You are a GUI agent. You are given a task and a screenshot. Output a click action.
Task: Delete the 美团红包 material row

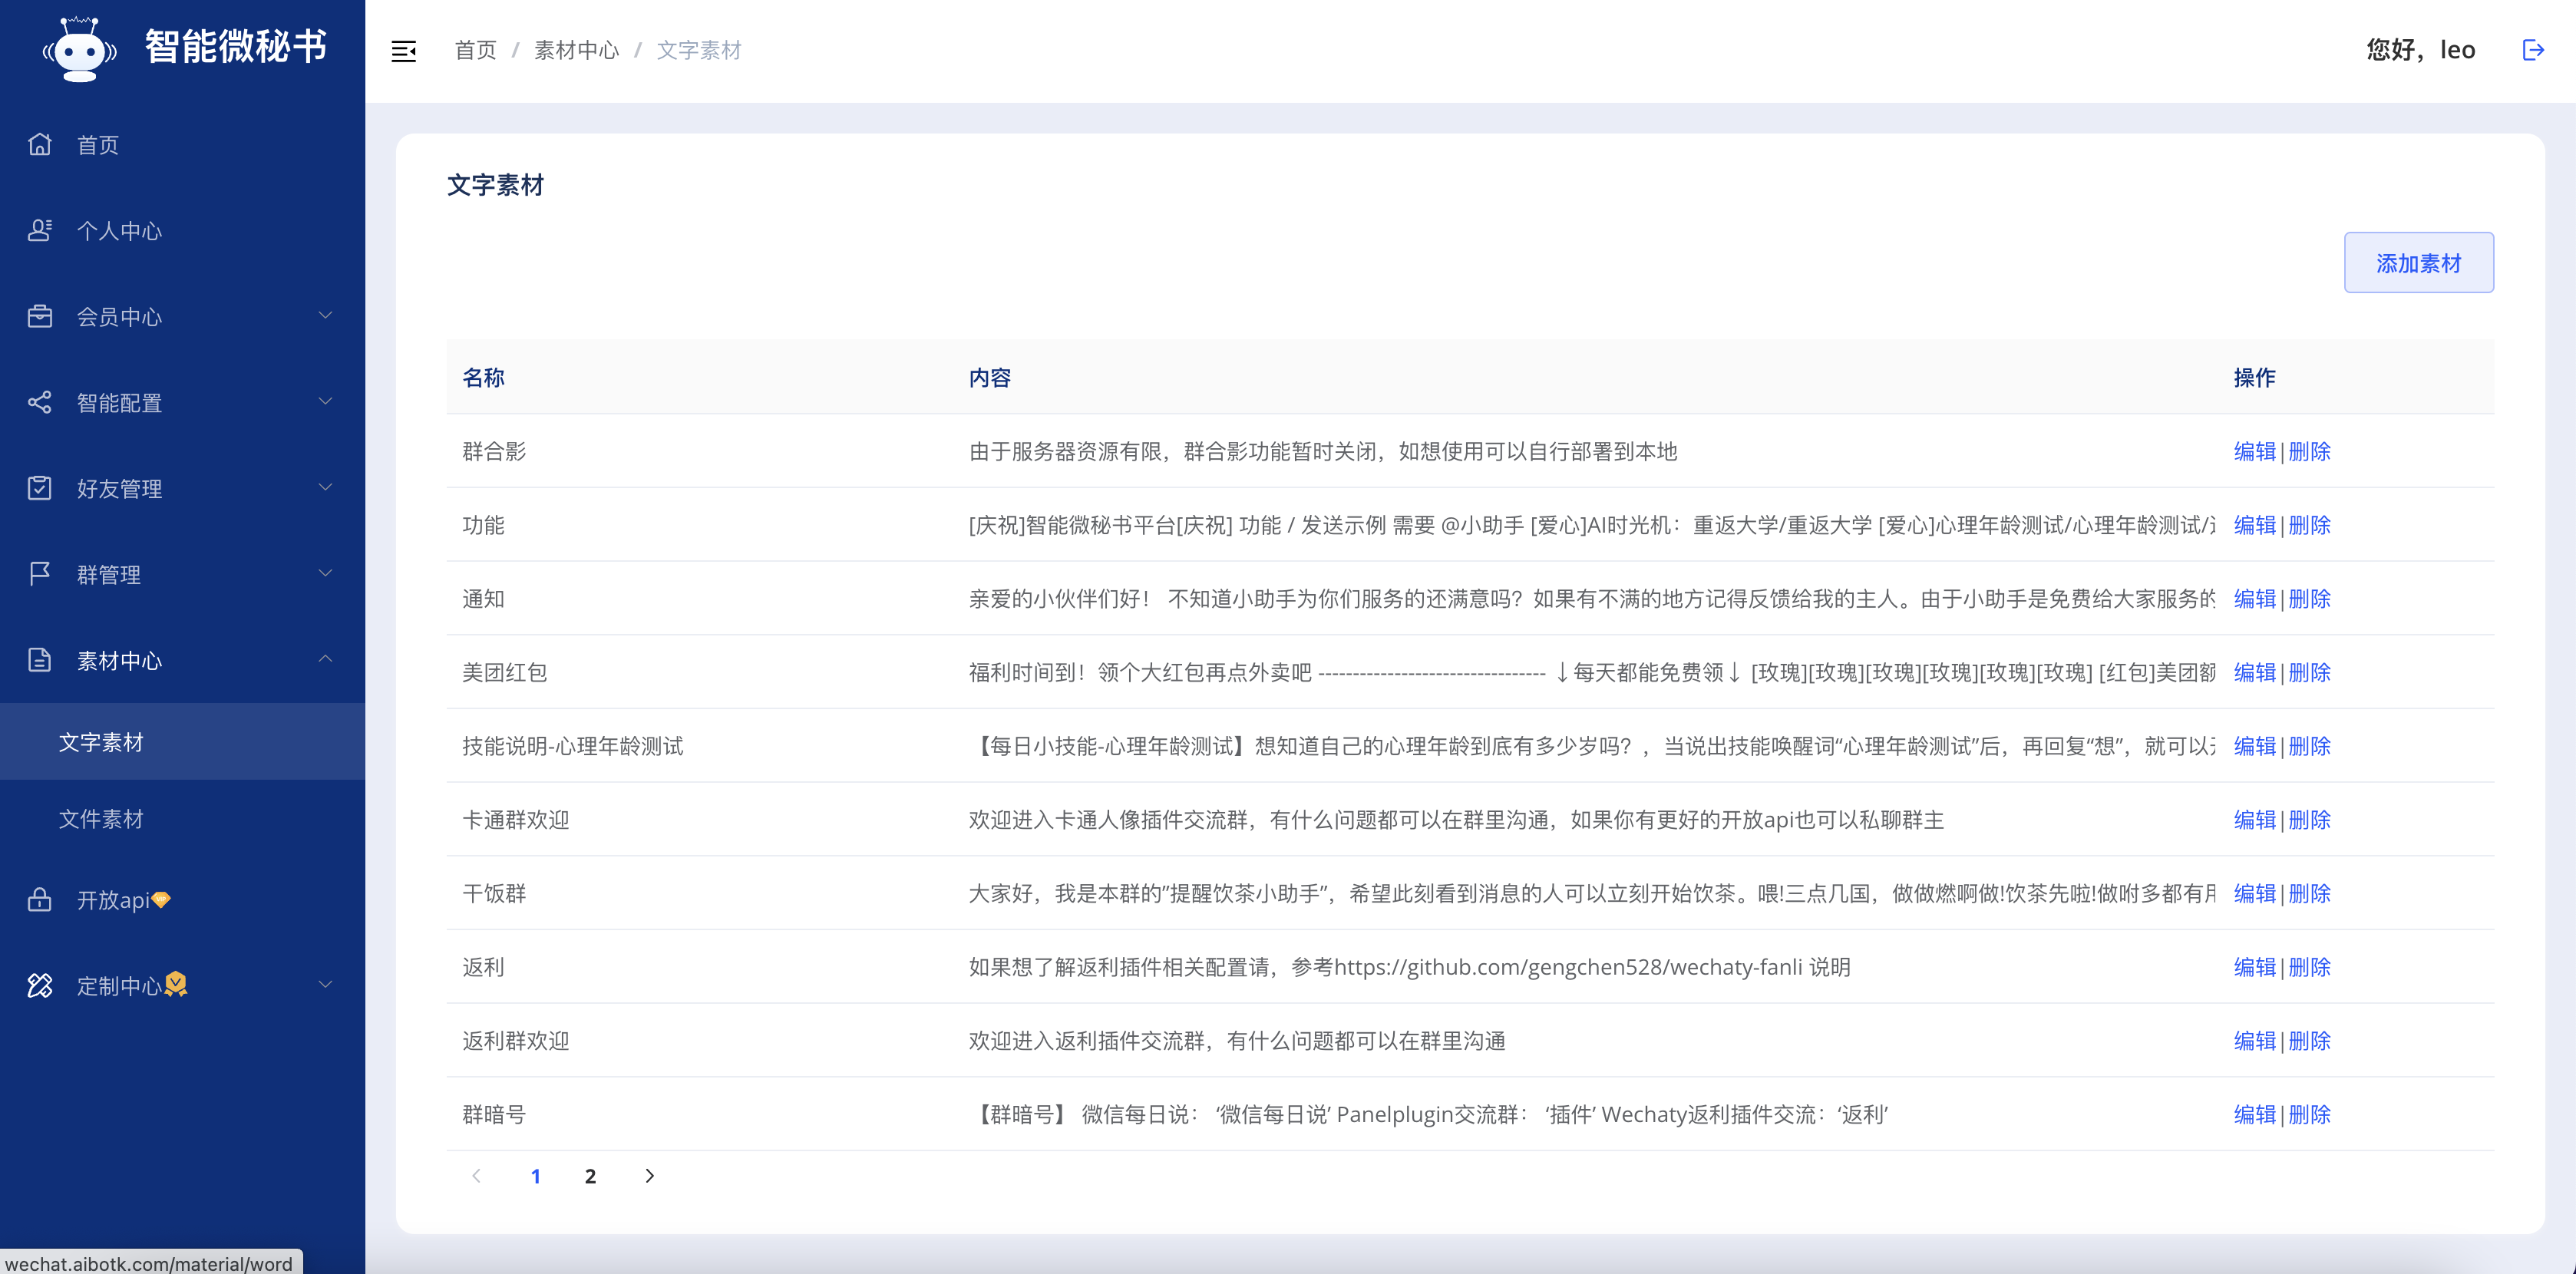tap(2309, 672)
